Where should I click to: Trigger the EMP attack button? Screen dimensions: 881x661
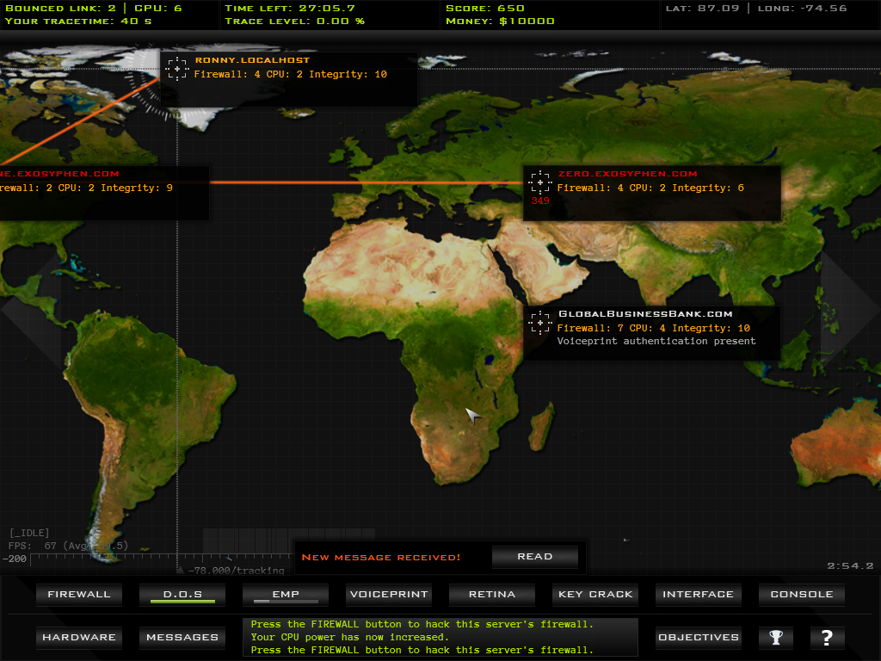coord(286,595)
